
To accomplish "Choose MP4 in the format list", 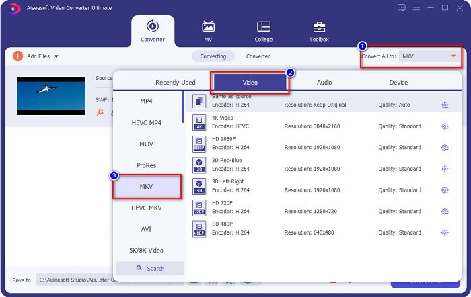I will (x=146, y=101).
